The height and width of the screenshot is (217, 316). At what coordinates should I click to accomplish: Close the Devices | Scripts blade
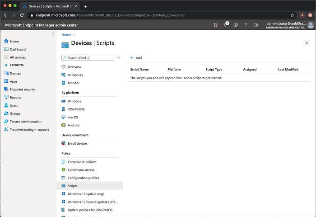point(307,43)
